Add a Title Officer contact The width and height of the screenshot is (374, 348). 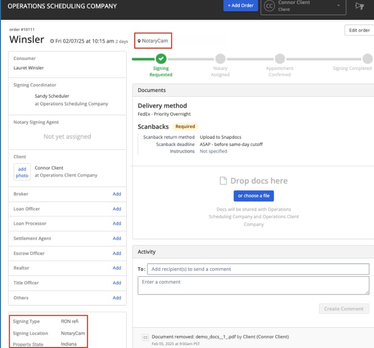[x=117, y=283]
